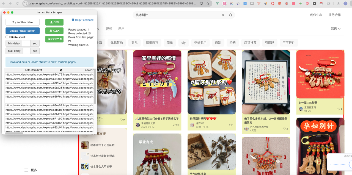Click heart icon on 做了那么多桃木剑 post
This screenshot has width=352, height=175.
[x=284, y=129]
